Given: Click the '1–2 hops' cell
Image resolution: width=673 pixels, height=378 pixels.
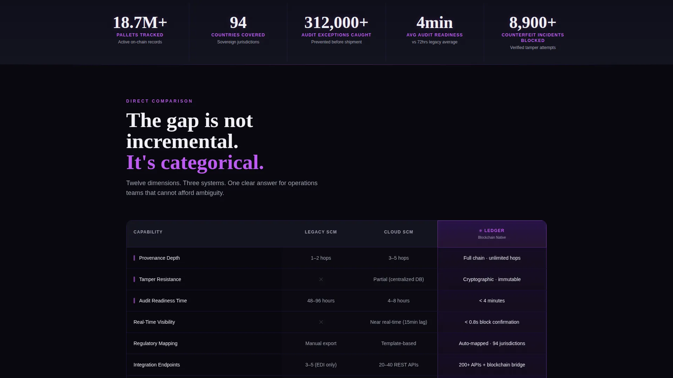Looking at the screenshot, I should (321, 258).
